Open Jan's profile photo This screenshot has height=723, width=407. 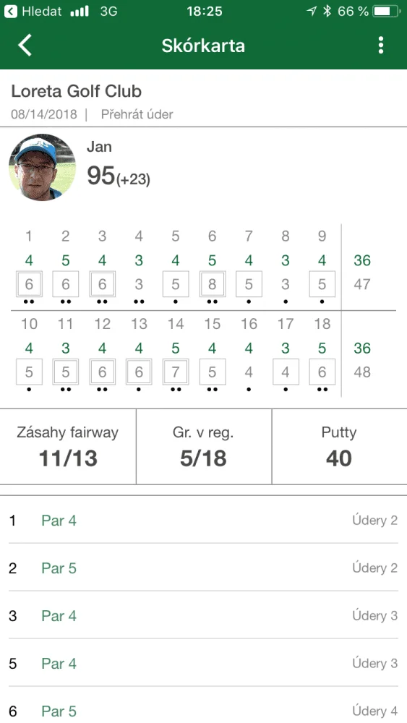(43, 167)
